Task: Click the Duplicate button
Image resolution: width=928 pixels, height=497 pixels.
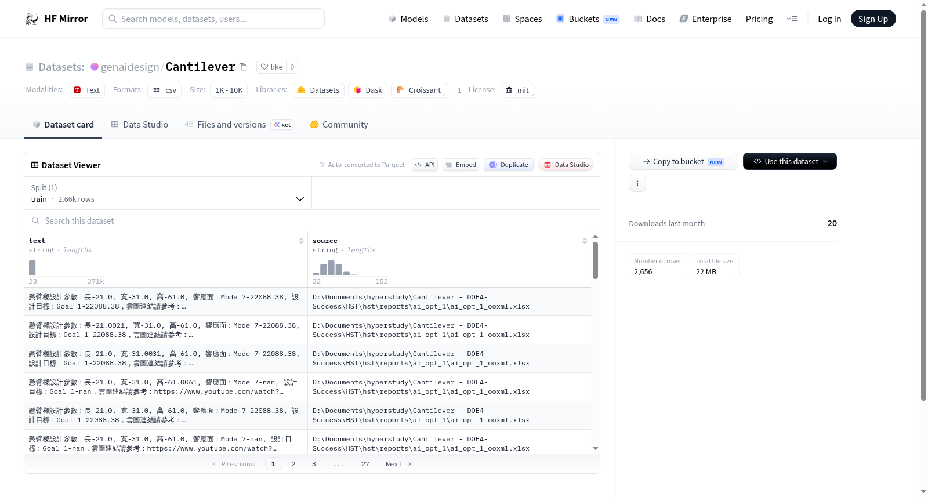Action: tap(509, 165)
